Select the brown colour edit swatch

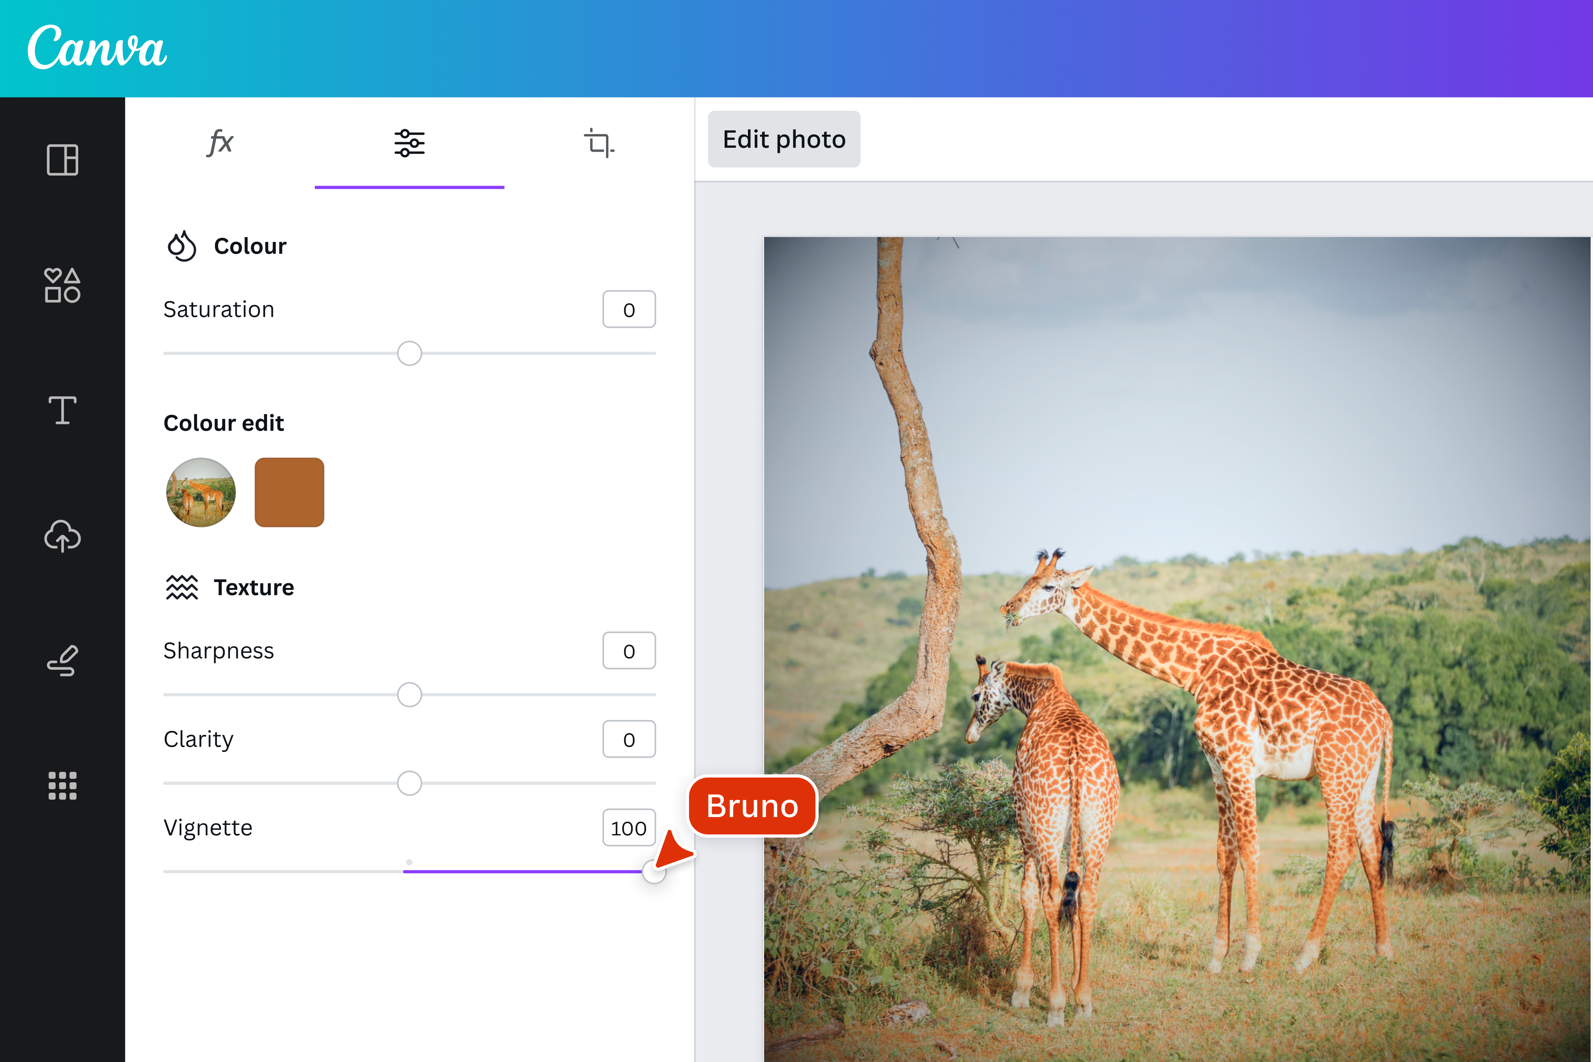pos(289,492)
